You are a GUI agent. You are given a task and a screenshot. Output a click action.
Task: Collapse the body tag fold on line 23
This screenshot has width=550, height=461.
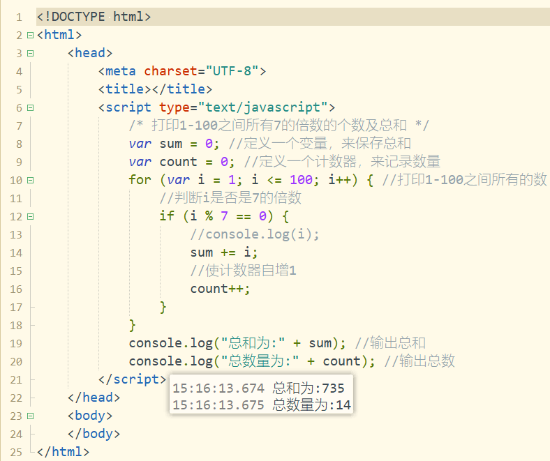click(x=31, y=416)
